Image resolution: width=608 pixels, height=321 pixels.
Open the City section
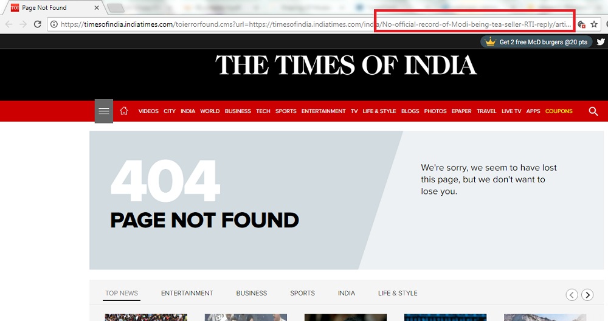point(170,111)
